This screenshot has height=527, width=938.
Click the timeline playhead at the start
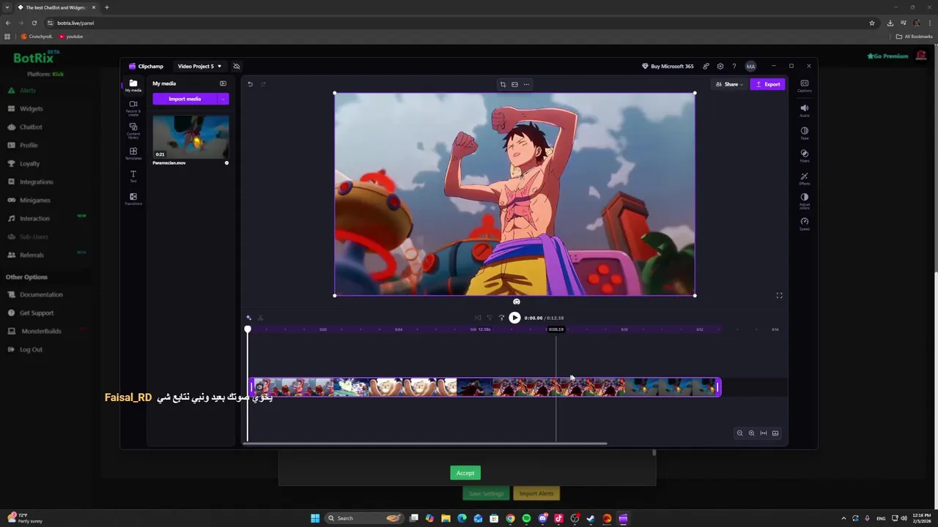[x=248, y=330]
